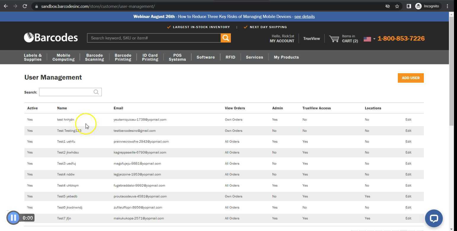Edit the Test5 yebedb user
The image size is (457, 231).
[408, 196]
